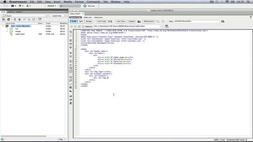Open the Open Documents list icon
253x142 pixels.
tap(71, 32)
